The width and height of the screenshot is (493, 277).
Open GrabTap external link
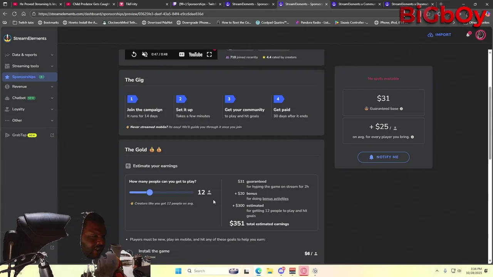pos(29,135)
